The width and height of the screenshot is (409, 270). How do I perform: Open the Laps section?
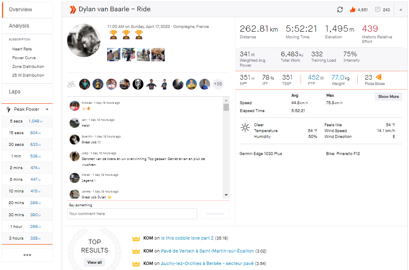point(15,92)
